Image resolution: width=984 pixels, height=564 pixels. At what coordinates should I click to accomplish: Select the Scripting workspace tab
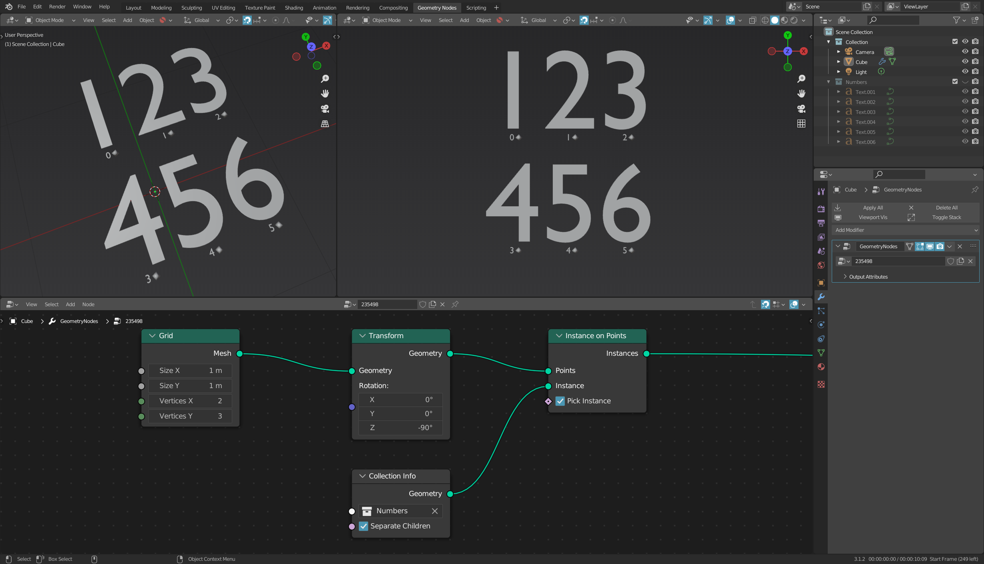[476, 7]
